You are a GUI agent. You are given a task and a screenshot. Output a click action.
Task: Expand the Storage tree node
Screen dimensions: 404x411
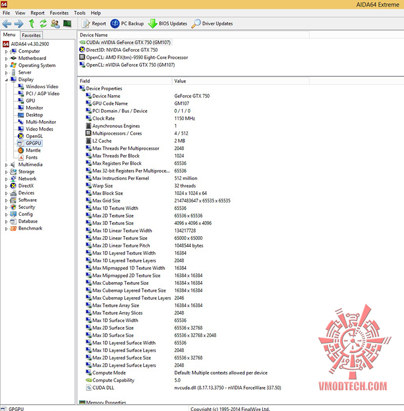[6, 172]
